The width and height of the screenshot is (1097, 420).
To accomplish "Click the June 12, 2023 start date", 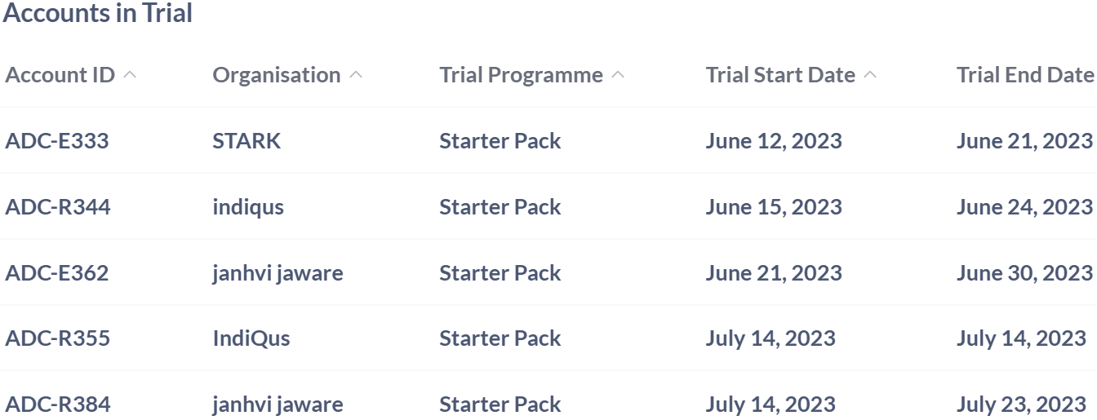I will coord(773,141).
